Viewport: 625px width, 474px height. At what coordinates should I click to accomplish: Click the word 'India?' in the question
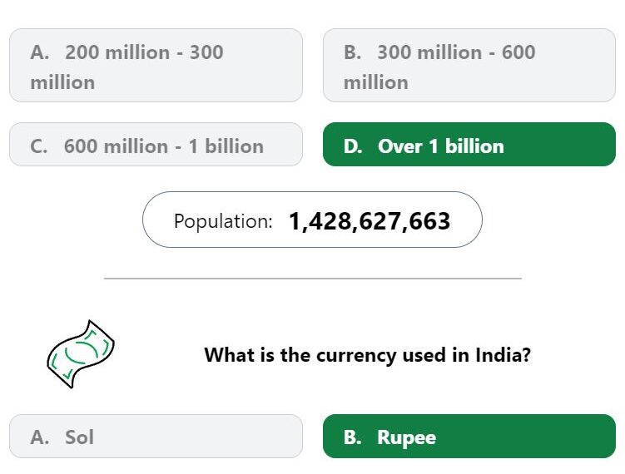click(503, 354)
